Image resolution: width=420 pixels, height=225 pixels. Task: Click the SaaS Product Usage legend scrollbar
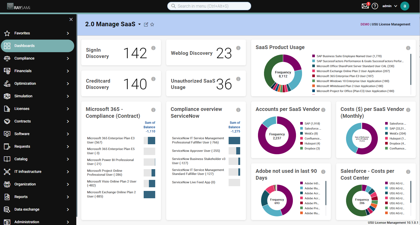click(x=411, y=69)
